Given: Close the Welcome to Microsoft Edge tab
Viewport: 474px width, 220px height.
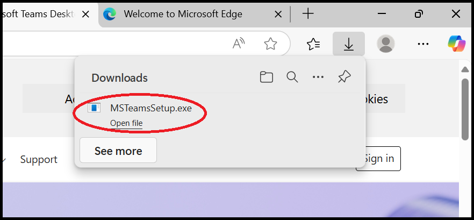Looking at the screenshot, I should [278, 14].
